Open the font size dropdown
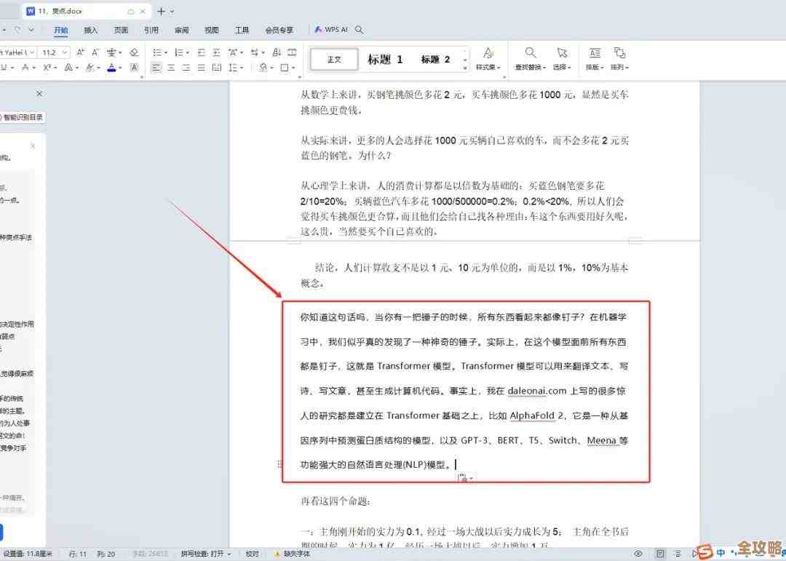Image resolution: width=786 pixels, height=561 pixels. [65, 52]
